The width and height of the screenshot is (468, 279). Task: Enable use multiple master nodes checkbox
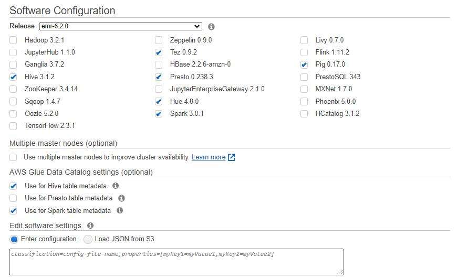[x=13, y=157]
